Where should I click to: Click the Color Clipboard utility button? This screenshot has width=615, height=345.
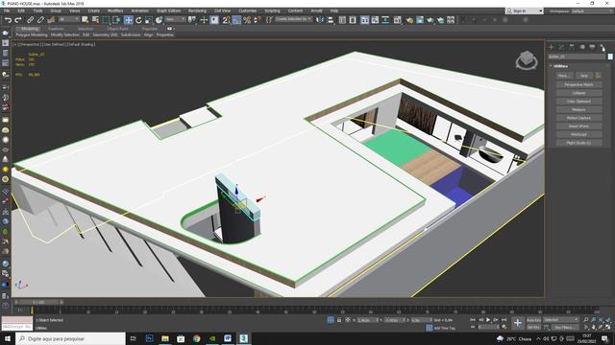tap(578, 102)
